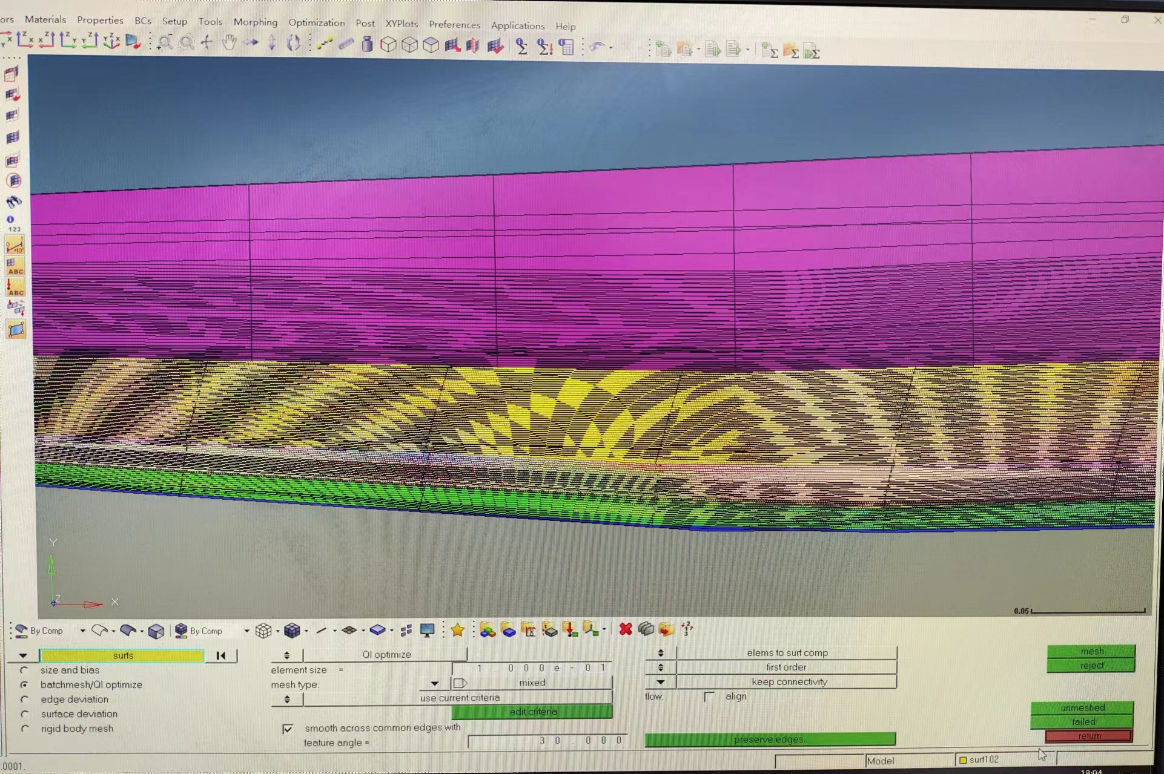The width and height of the screenshot is (1164, 774).
Task: Open the XYPlots menu
Action: [402, 24]
